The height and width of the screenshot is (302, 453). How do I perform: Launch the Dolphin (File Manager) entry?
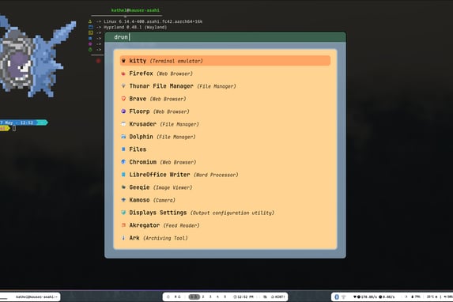pyautogui.click(x=225, y=137)
